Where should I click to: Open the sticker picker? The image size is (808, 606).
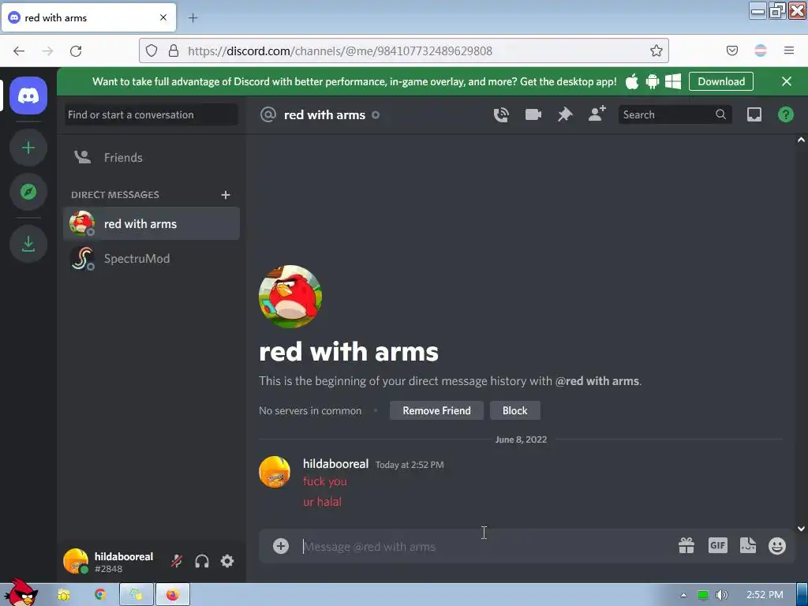(x=748, y=545)
